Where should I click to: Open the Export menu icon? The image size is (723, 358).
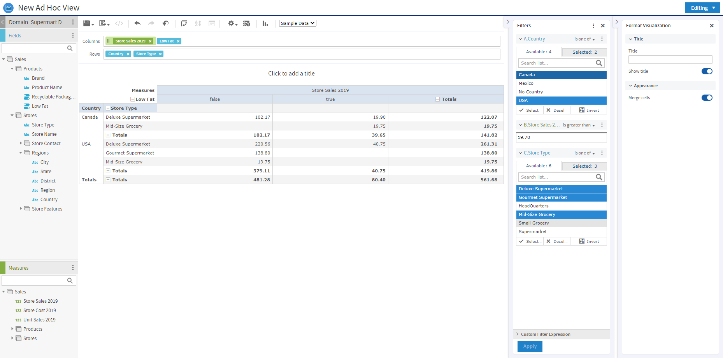(104, 23)
